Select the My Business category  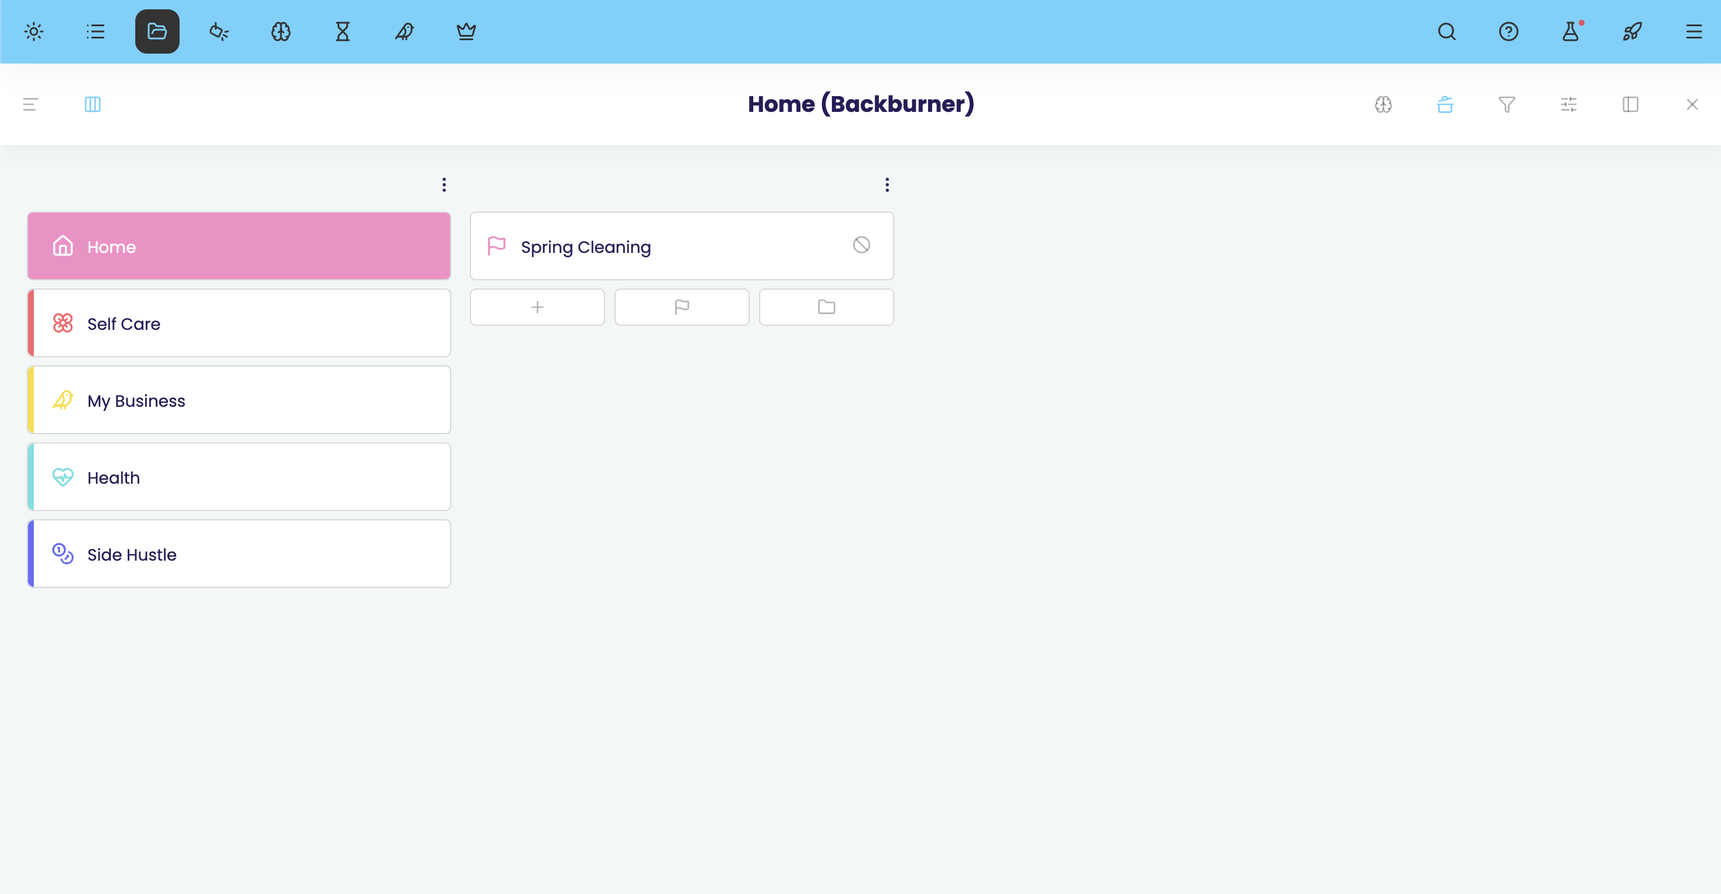click(239, 400)
